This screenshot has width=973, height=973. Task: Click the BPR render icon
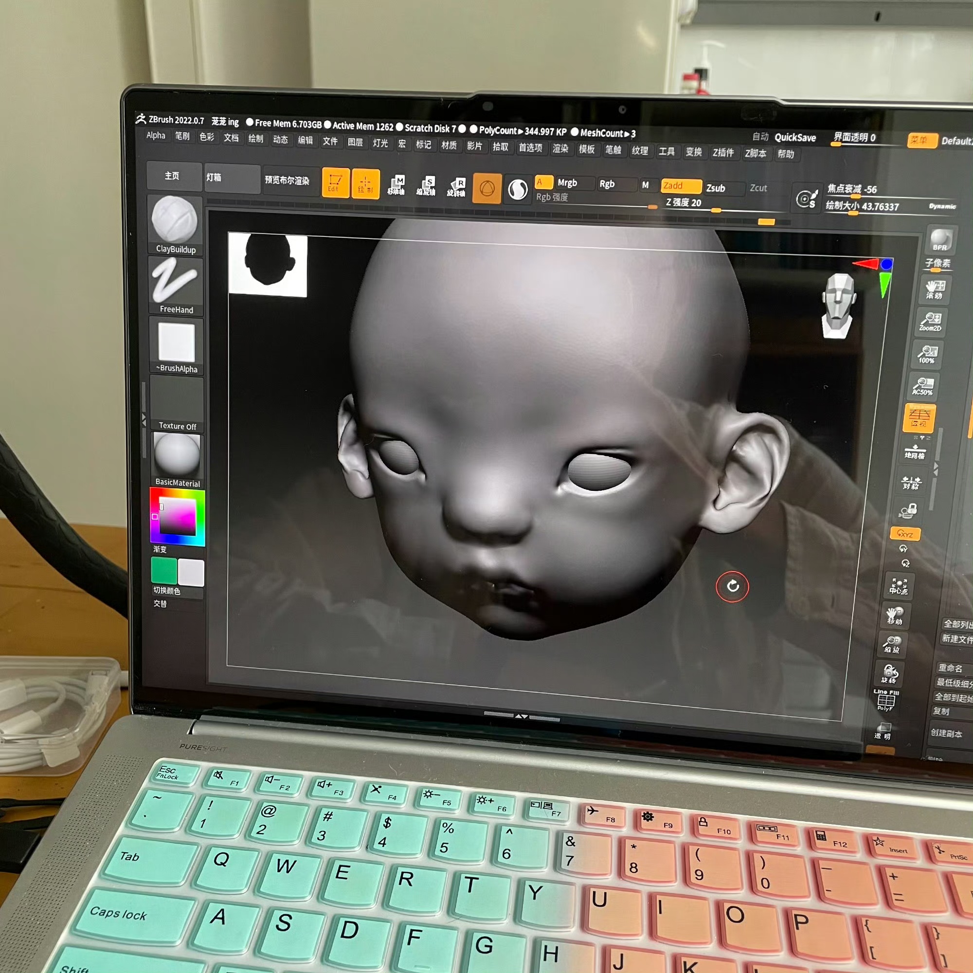940,240
